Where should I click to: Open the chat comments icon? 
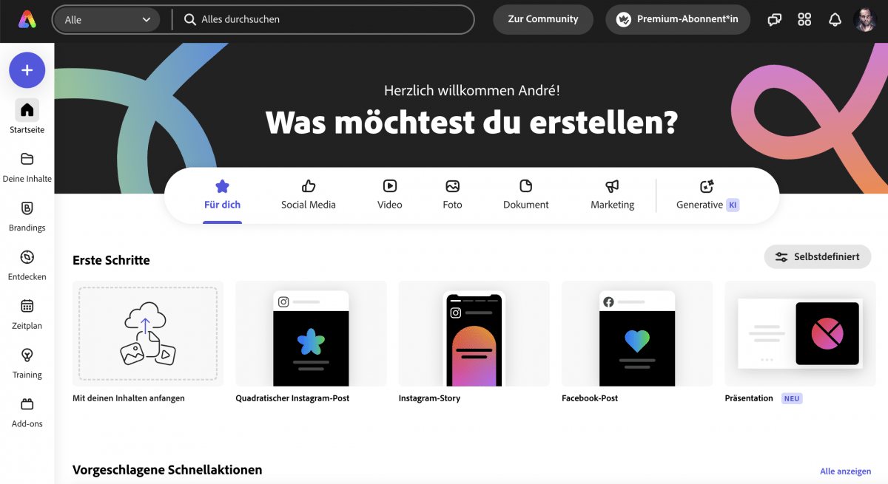point(774,20)
